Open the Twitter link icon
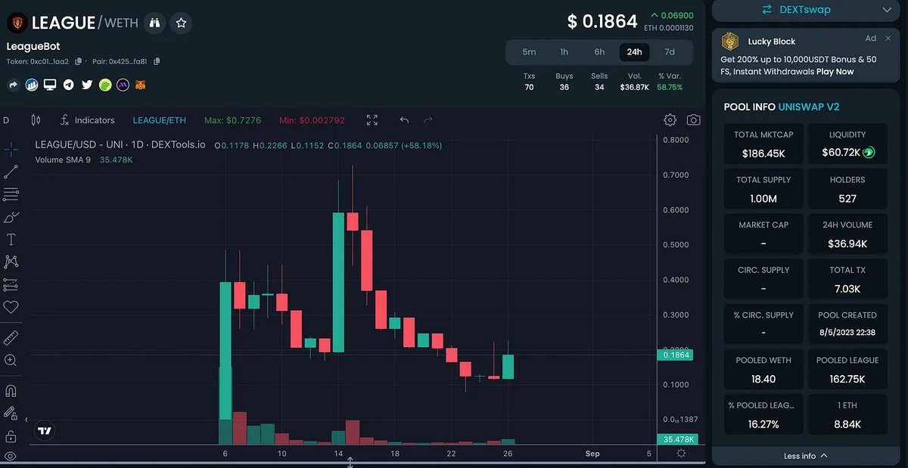The image size is (908, 468). (x=87, y=85)
